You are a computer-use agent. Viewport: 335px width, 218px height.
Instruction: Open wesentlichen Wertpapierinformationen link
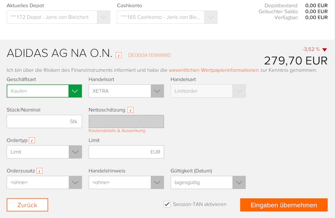[x=214, y=70]
